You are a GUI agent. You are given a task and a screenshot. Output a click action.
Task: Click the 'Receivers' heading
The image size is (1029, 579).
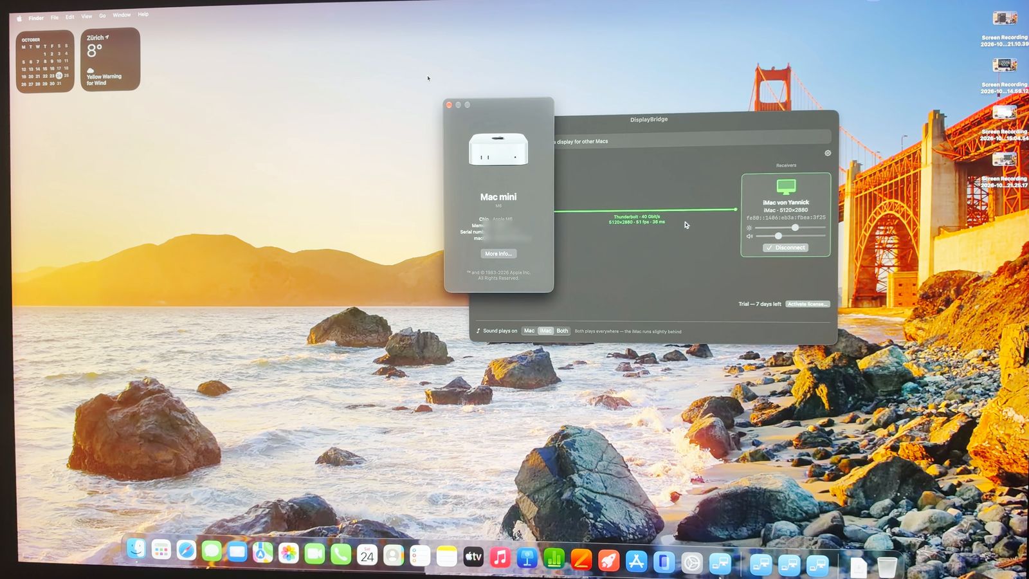pyautogui.click(x=786, y=165)
